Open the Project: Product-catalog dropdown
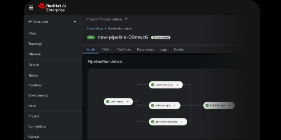Image resolution: width=281 pixels, height=140 pixels. (x=107, y=19)
